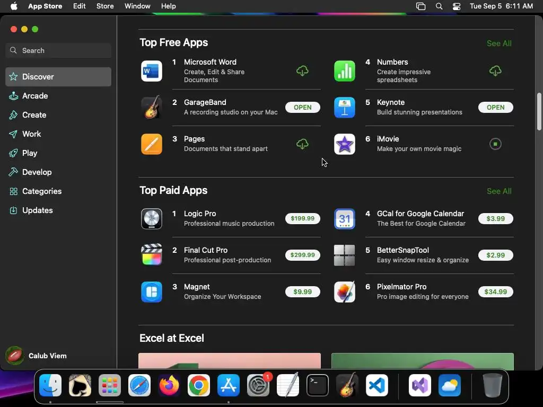Open Visual Studio Code from the Dock
This screenshot has width=543, height=407.
click(377, 385)
